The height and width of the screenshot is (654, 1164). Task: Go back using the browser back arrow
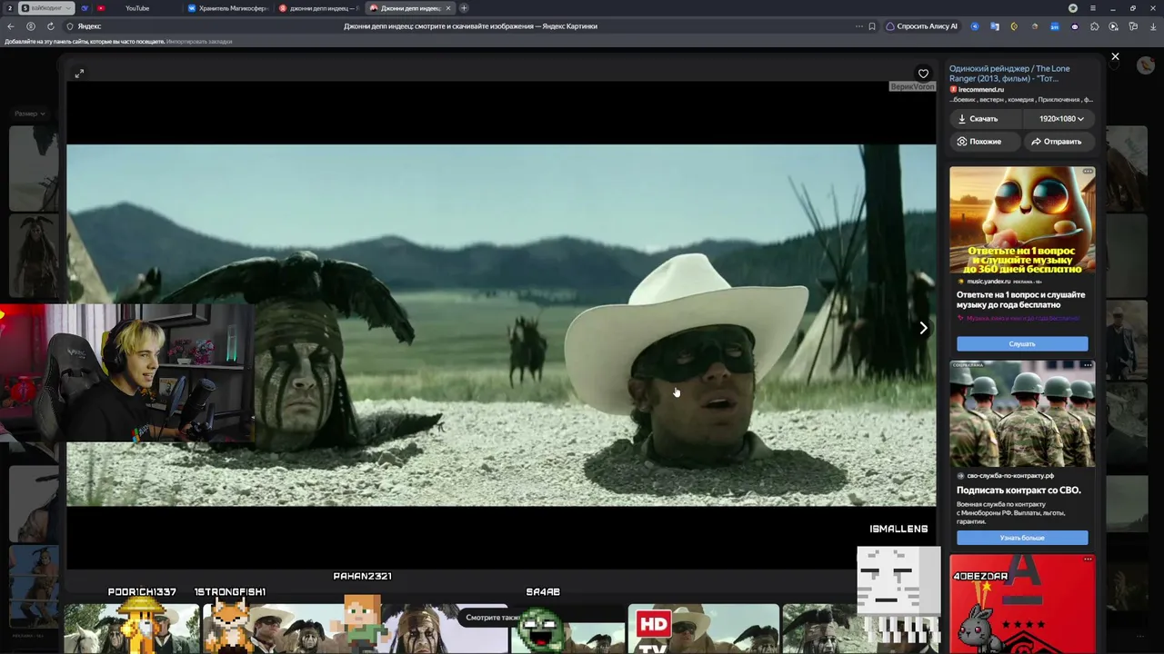click(x=11, y=26)
